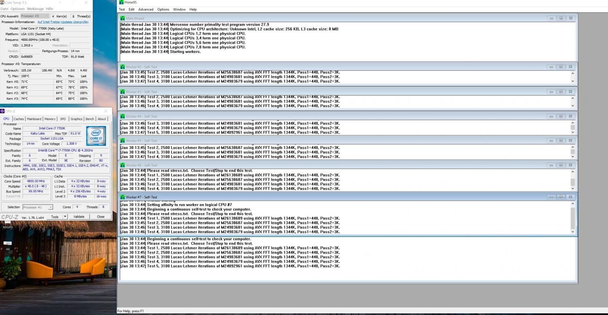Click the up arrow of Worker #2 scrollbar

pos(573,73)
